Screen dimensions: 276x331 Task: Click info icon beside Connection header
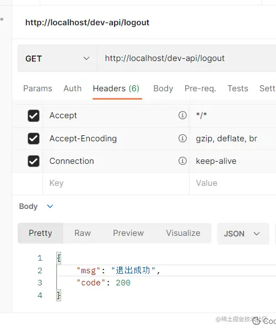coord(182,161)
